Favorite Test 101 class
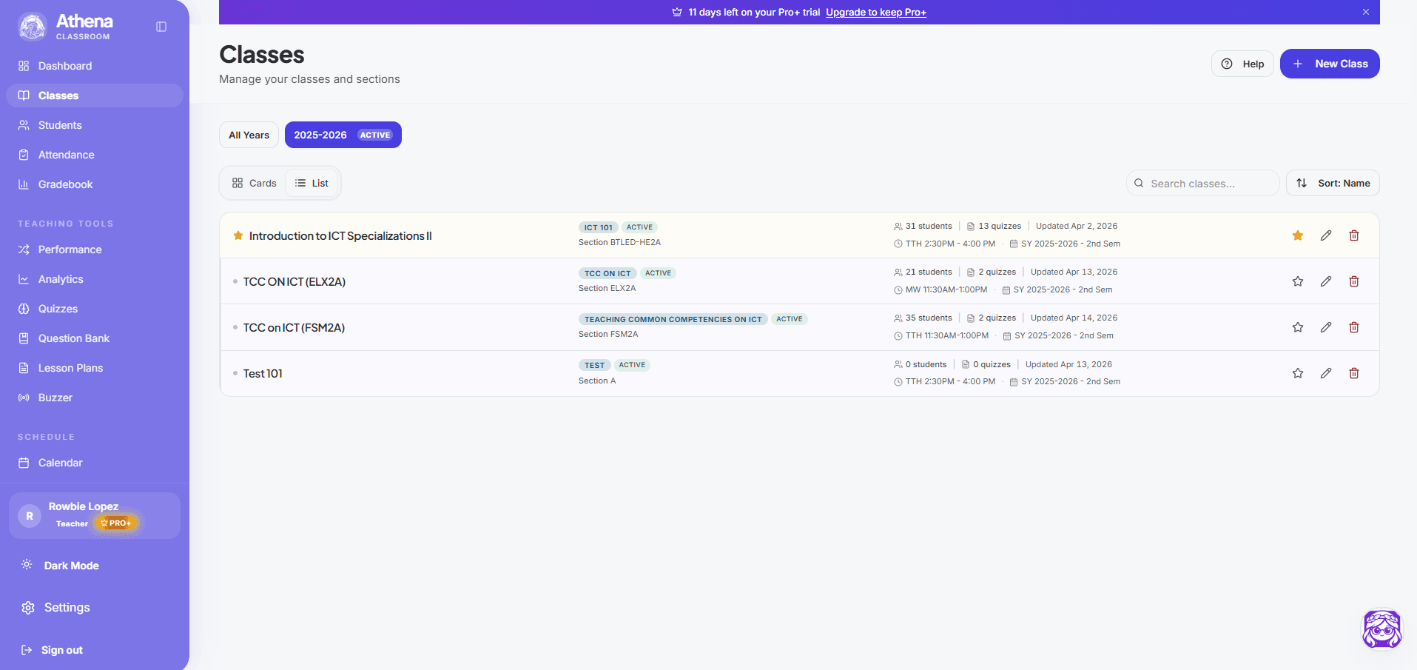1417x670 pixels. [1298, 373]
